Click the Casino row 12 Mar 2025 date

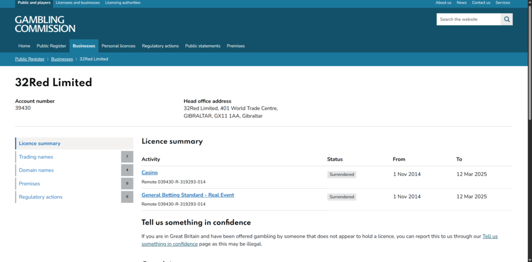coord(472,174)
